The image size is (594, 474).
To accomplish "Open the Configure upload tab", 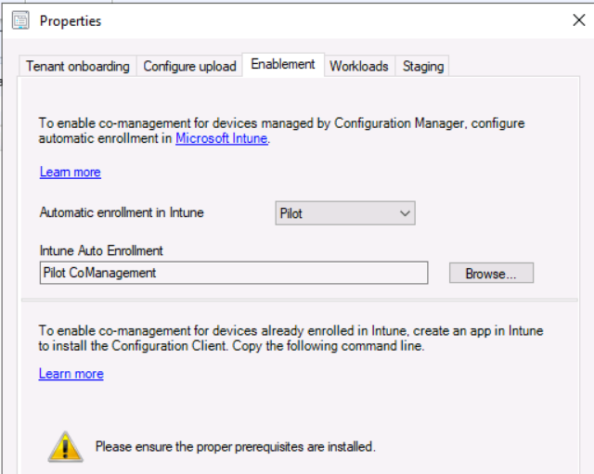I will (x=189, y=66).
